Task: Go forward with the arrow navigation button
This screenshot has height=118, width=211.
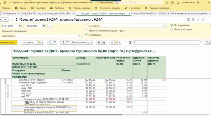Action: click(x=5, y=20)
